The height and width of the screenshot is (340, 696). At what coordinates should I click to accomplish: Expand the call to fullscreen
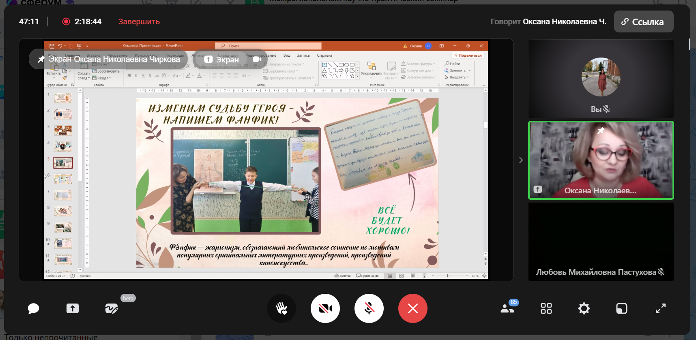click(x=661, y=309)
